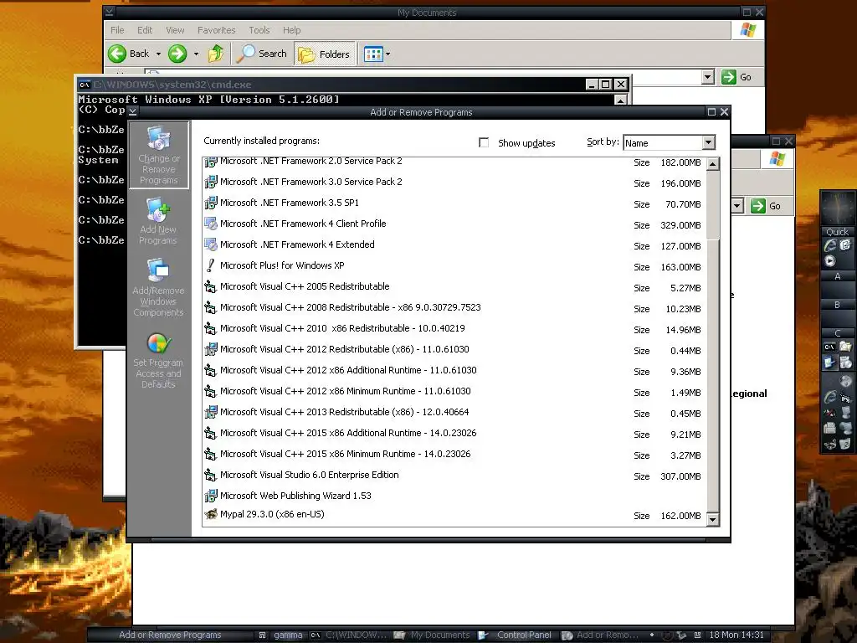857x643 pixels.
Task: Click Back arrow in My Documents window
Action: [x=129, y=54]
